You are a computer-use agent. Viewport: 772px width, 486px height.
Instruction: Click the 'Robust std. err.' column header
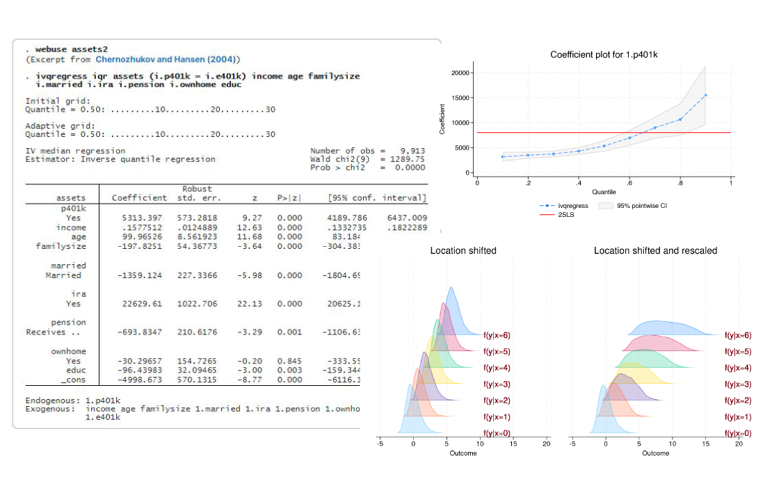tap(199, 193)
